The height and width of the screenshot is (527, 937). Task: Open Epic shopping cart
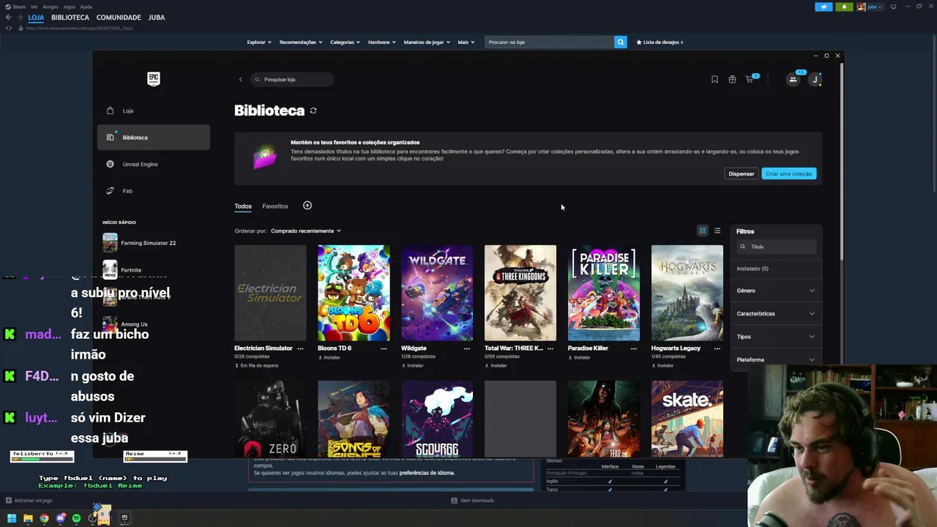(750, 79)
